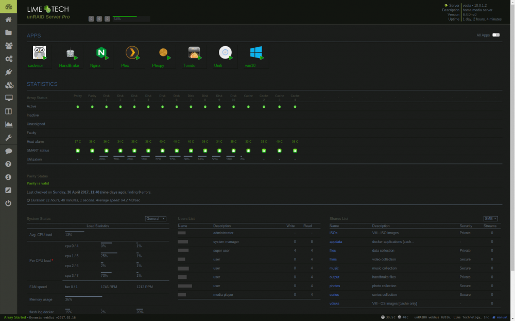Screen dimensions: 515x321
Task: Open the Plugins plug icon in sidebar
Action: coord(9,72)
